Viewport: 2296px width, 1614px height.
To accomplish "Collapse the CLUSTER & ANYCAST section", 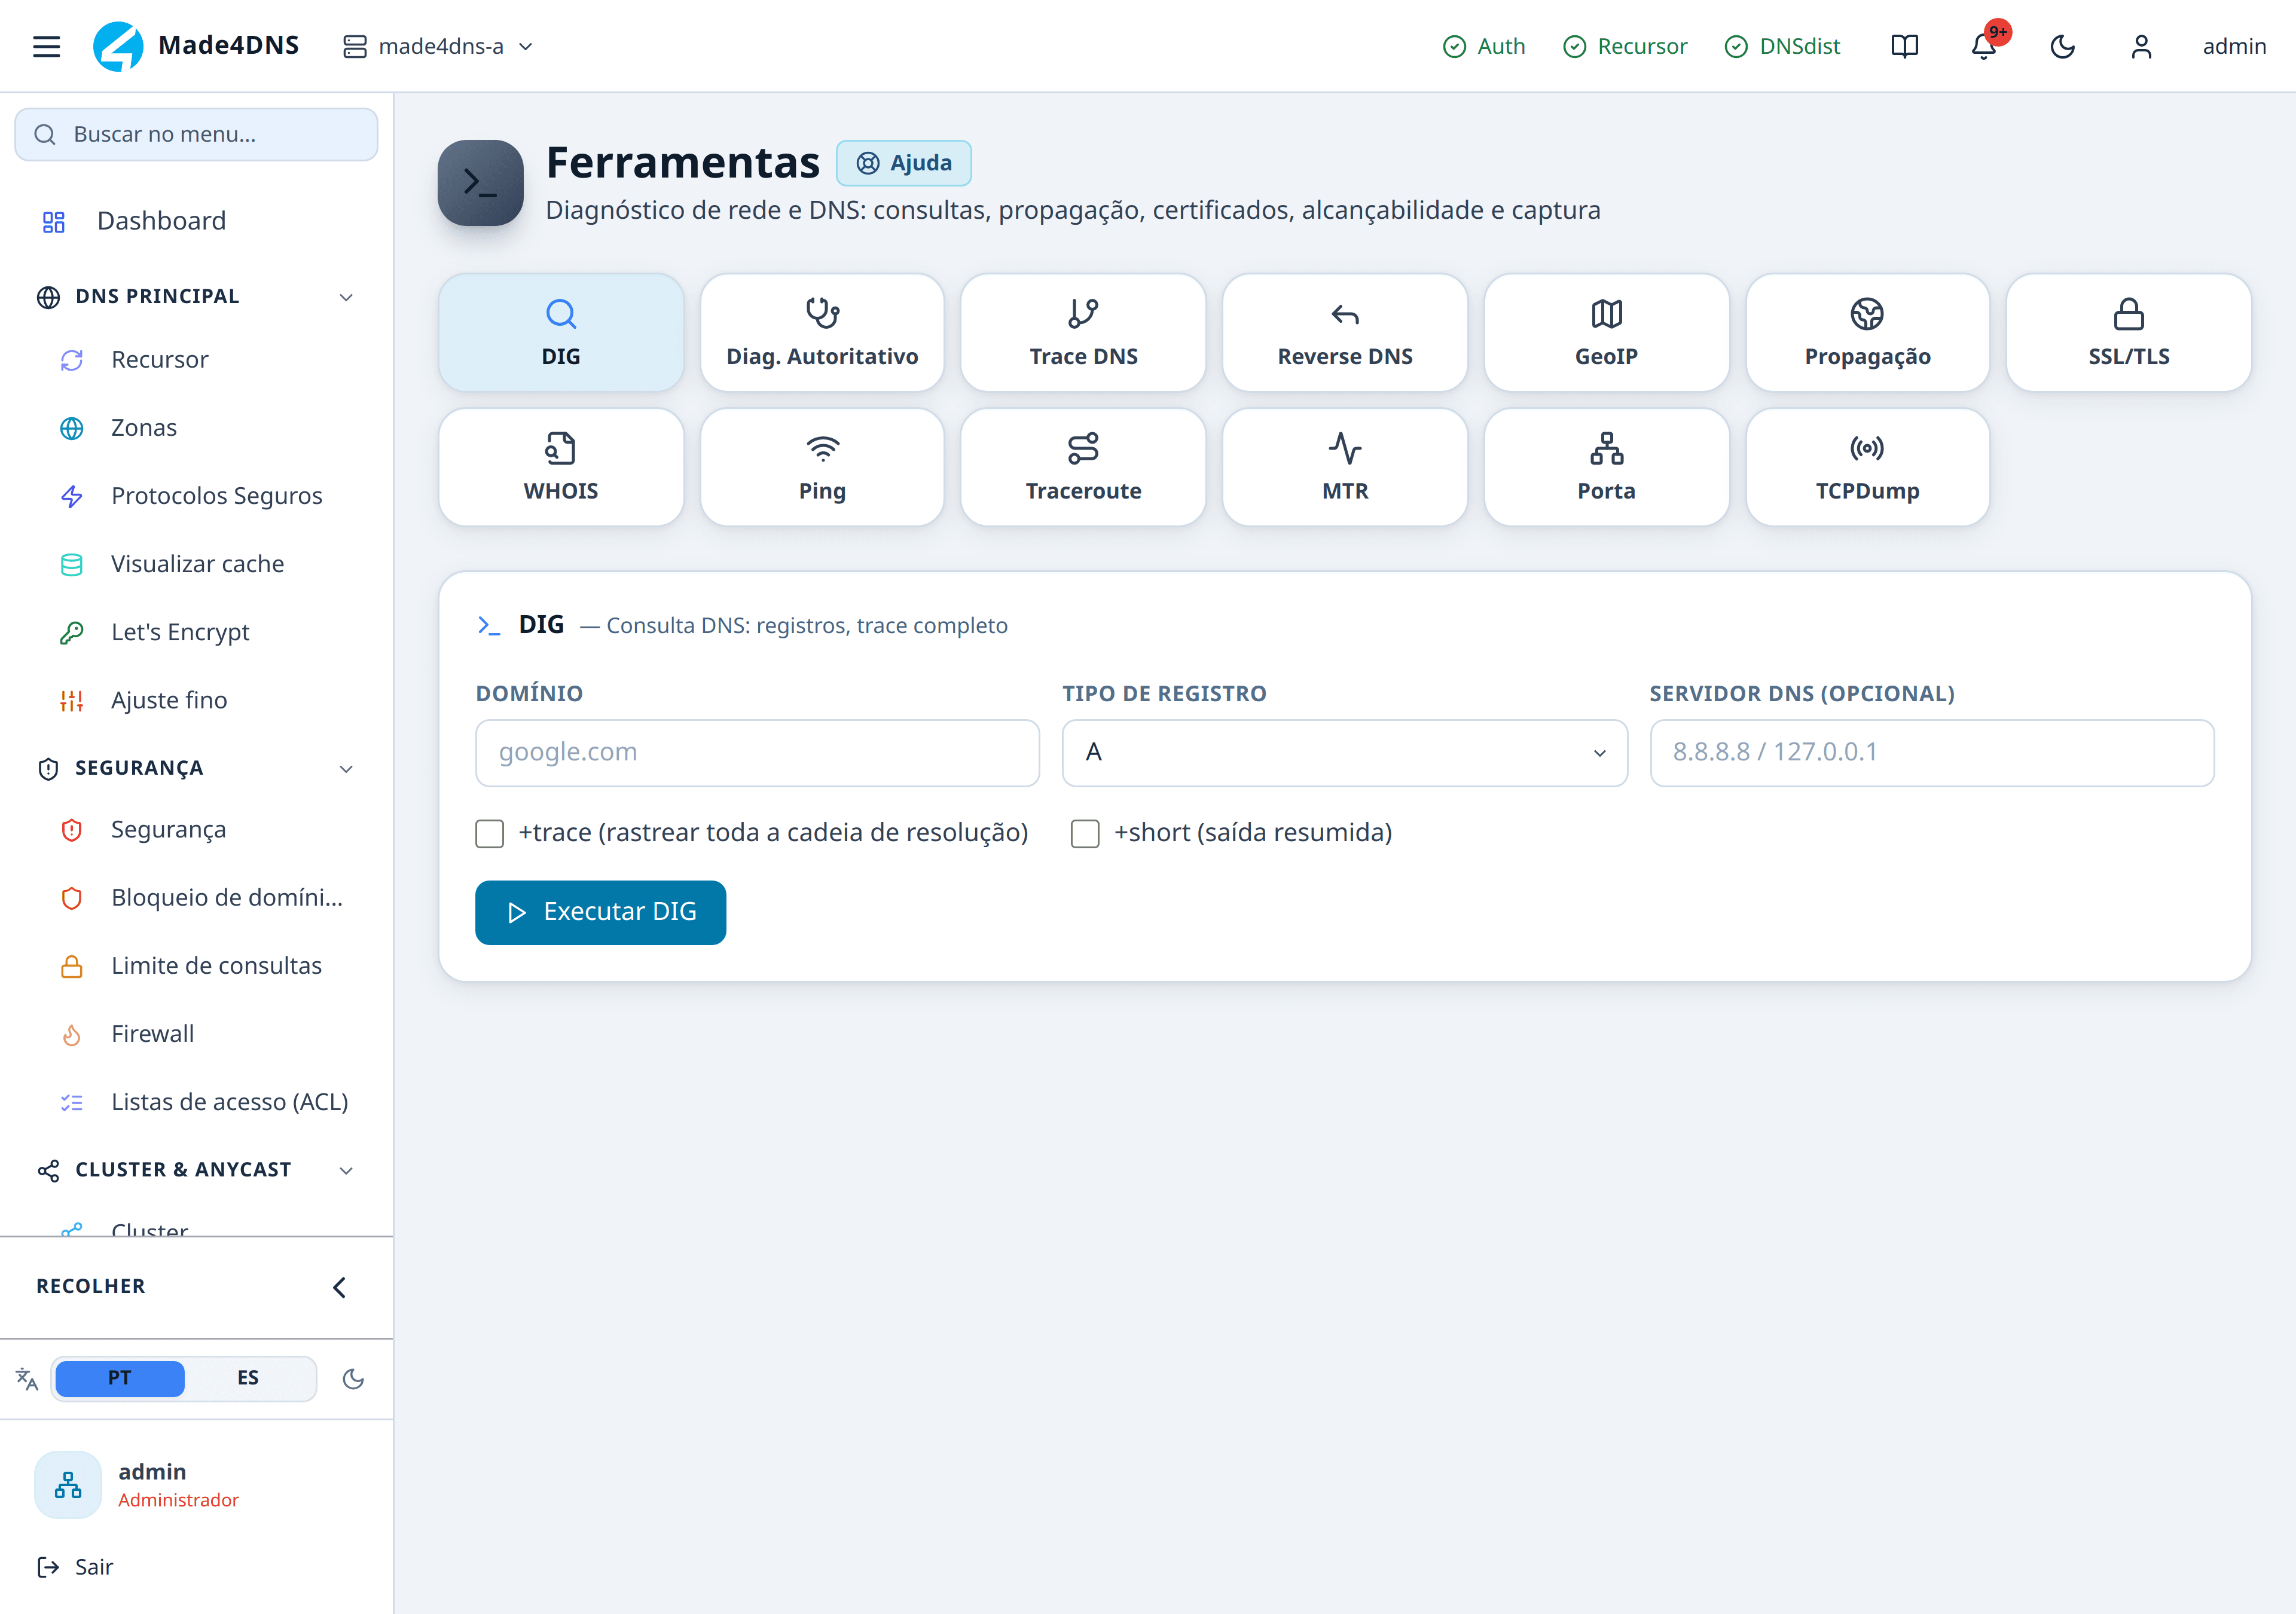I will [196, 1170].
